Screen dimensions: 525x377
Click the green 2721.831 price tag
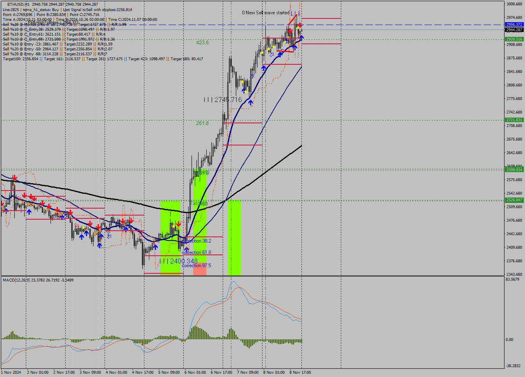[x=514, y=120]
